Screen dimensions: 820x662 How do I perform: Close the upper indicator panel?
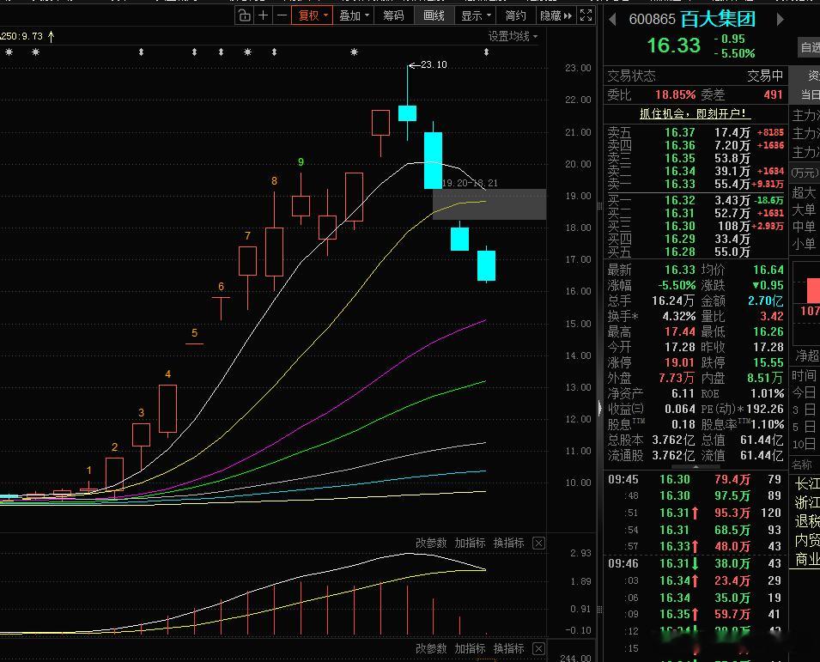[x=538, y=544]
